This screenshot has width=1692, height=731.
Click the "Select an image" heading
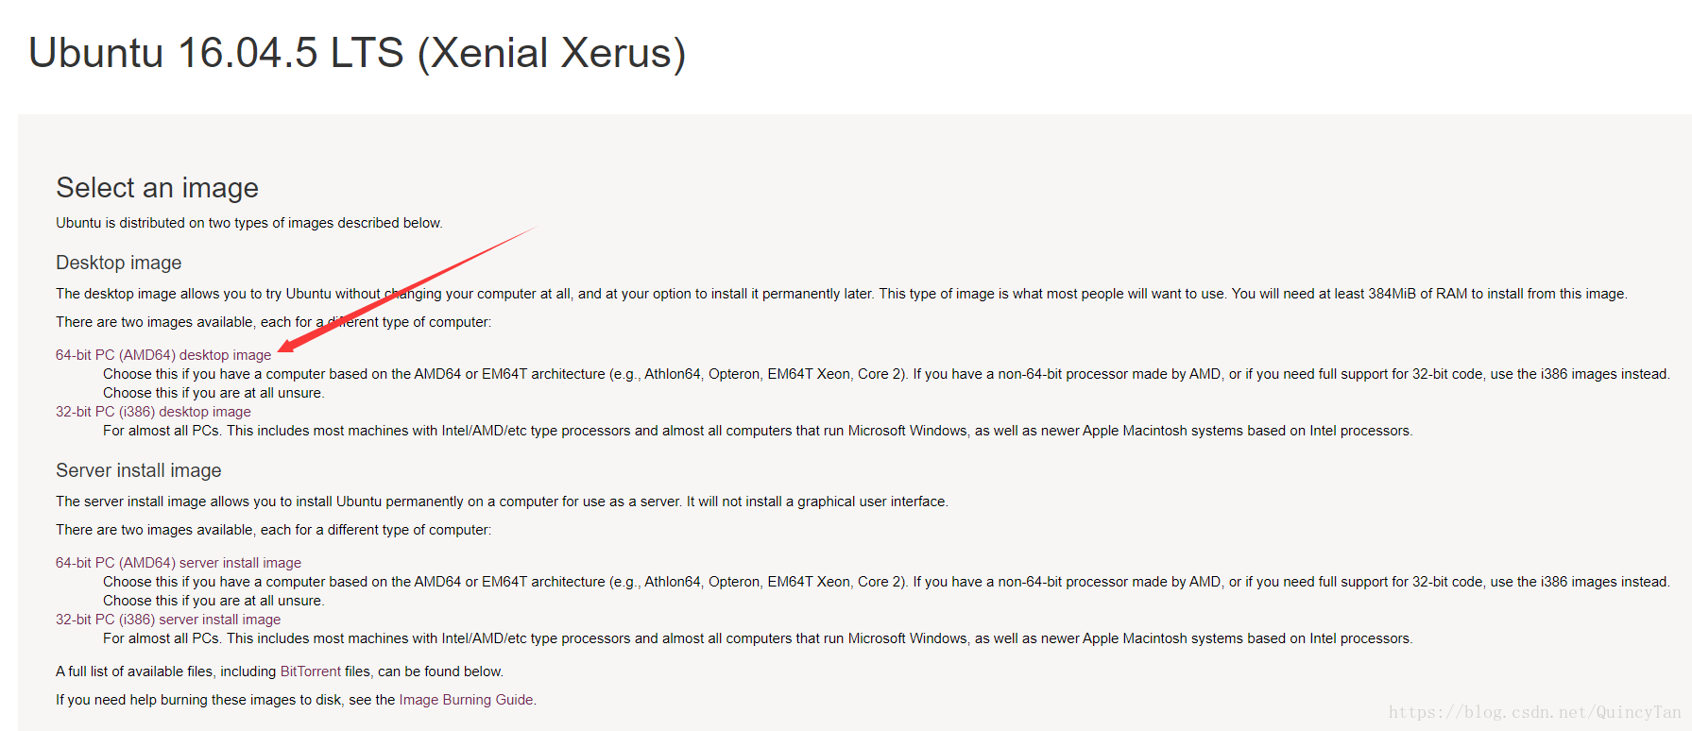tap(157, 188)
